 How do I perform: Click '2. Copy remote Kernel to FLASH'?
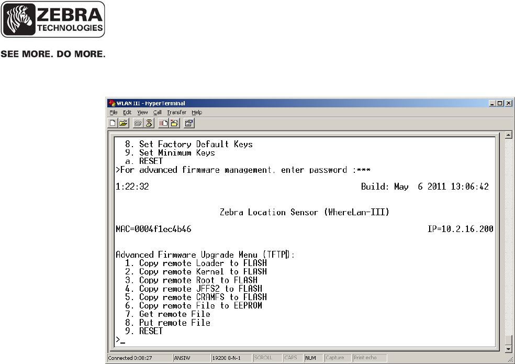(x=196, y=272)
